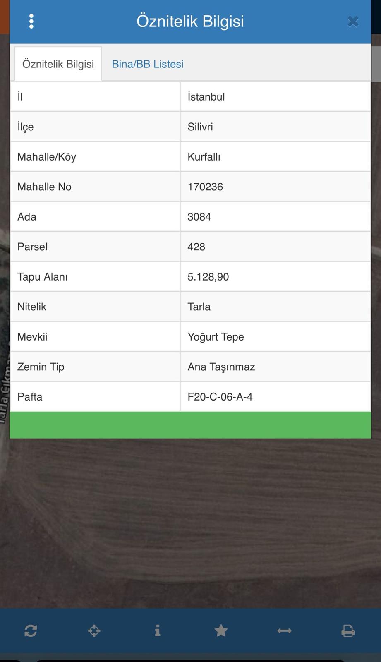Tap the refresh icon in bottom toolbar
Screen dimensions: 381x662
tap(31, 631)
